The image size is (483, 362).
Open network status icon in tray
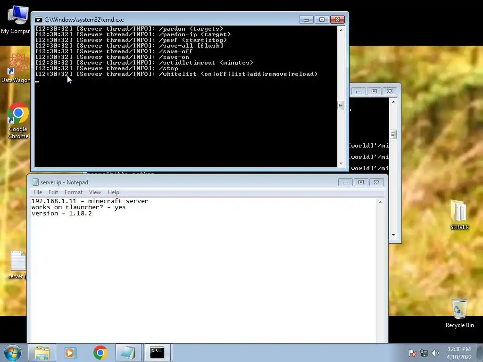[x=424, y=353]
